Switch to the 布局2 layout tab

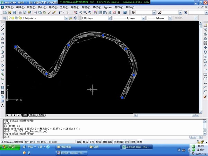pos(42,115)
